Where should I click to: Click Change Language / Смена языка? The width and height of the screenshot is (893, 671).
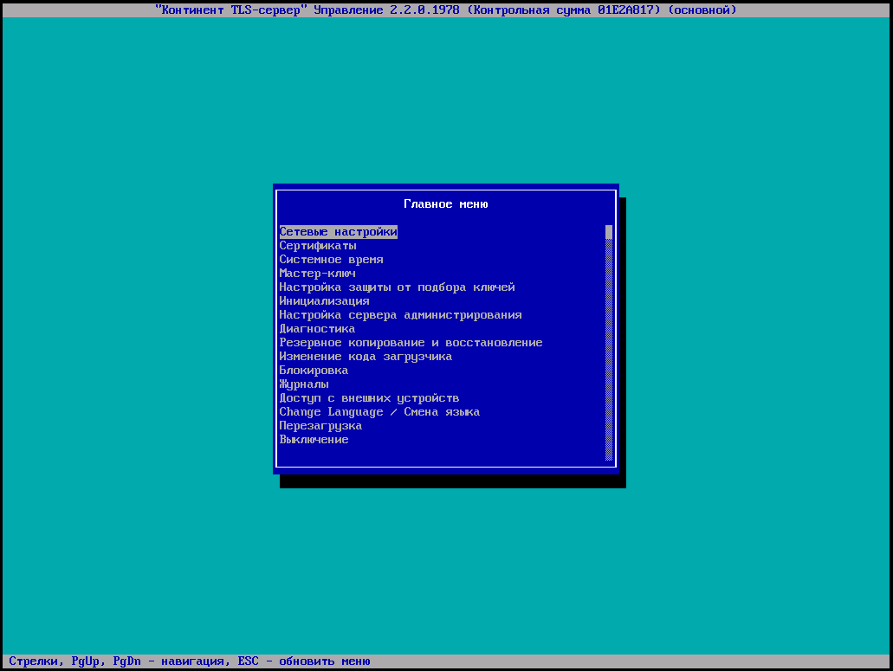[379, 412]
